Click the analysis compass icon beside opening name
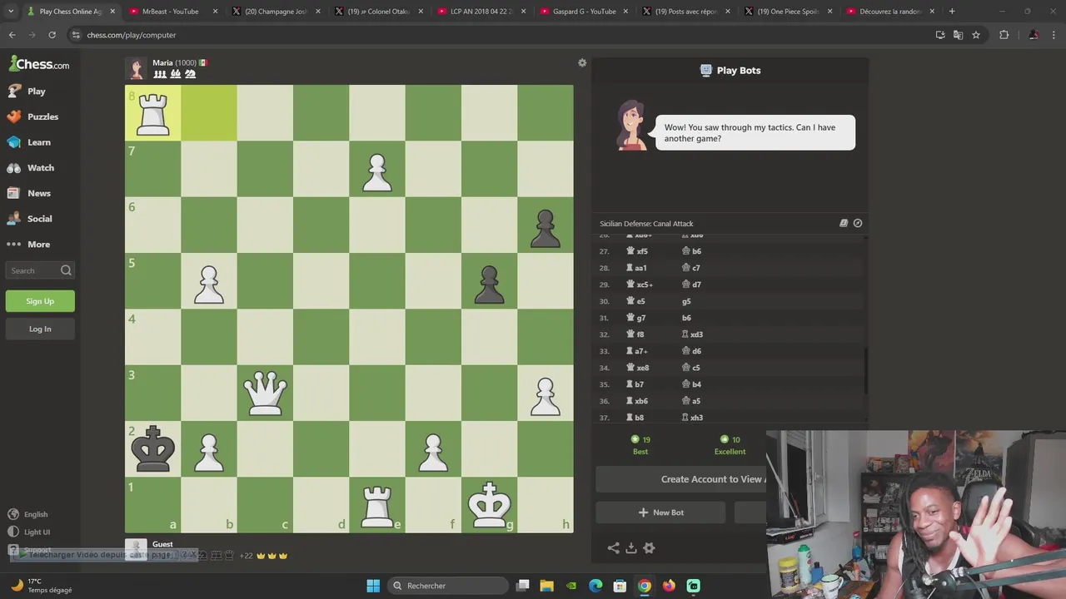This screenshot has height=599, width=1066. (x=858, y=223)
